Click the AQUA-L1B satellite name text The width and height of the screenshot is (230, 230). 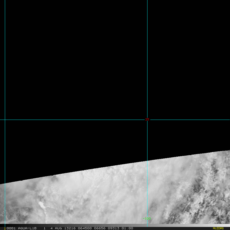27,228
